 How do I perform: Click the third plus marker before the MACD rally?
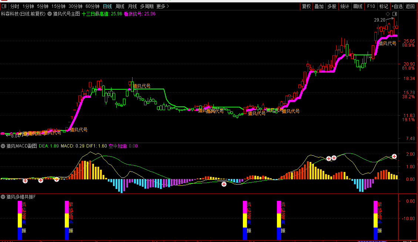tap(57, 180)
